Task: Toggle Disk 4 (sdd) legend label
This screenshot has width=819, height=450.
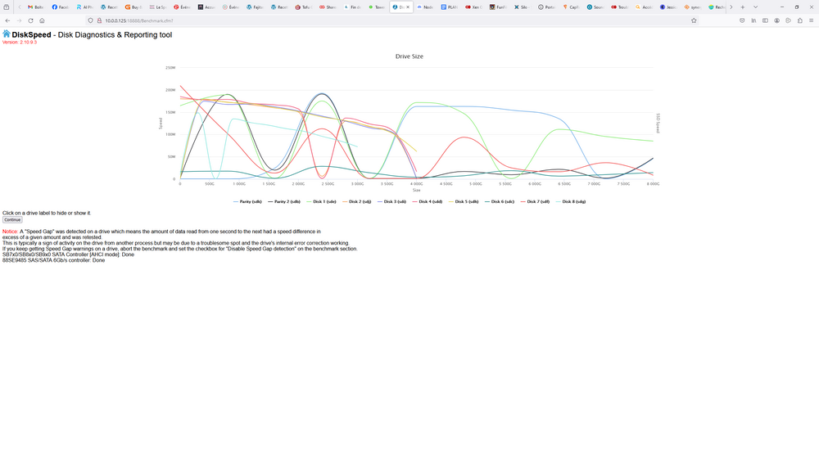Action: pyautogui.click(x=427, y=201)
